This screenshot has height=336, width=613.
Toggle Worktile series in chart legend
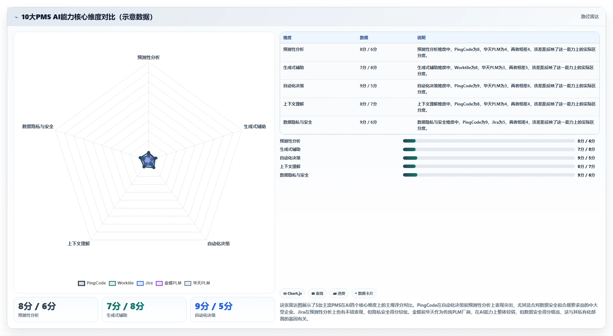click(x=121, y=283)
